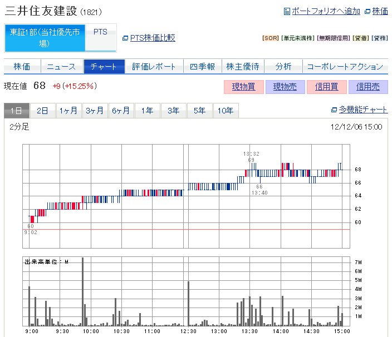This screenshot has height=337, width=392.
Task: Switch chart range to 10年
Action: pyautogui.click(x=226, y=111)
